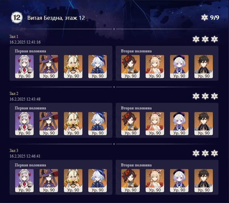Click Furina portrait in Зал 1 first half
229x203 pixels.
[98, 67]
